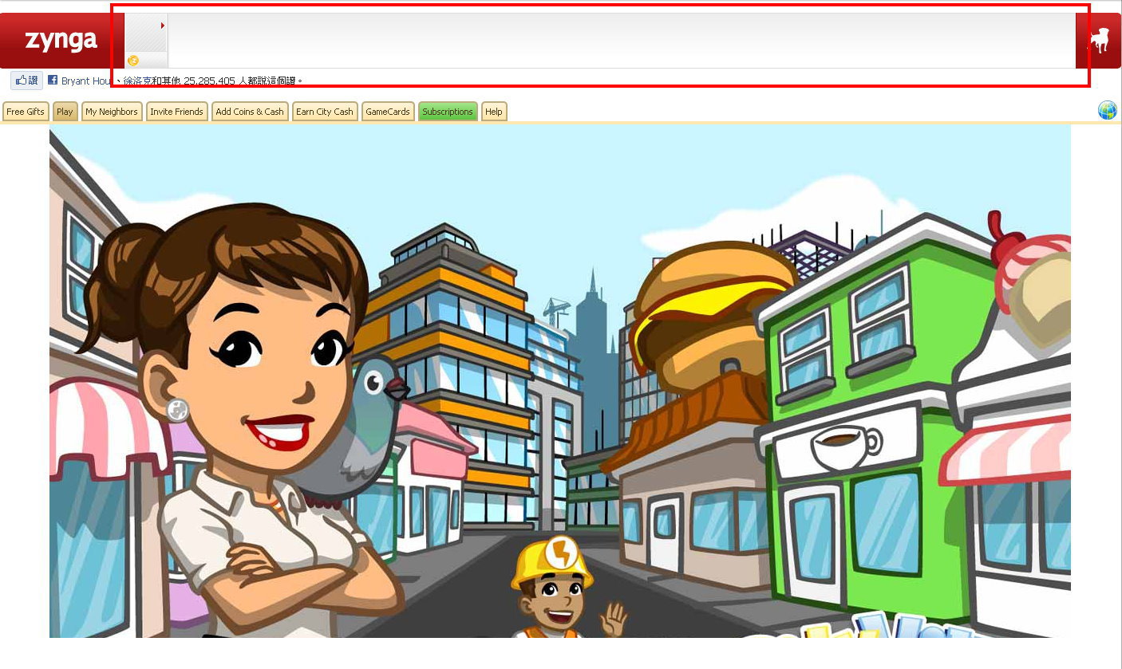Open the Free Gifts tab
The image size is (1122, 669).
click(x=26, y=112)
